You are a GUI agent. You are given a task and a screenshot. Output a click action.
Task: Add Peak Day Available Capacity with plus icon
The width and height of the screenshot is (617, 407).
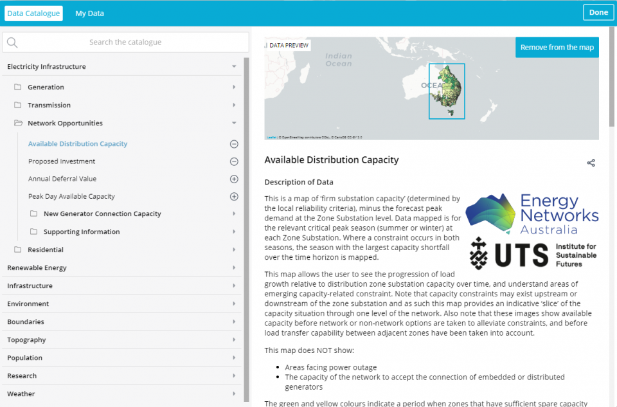(x=234, y=196)
